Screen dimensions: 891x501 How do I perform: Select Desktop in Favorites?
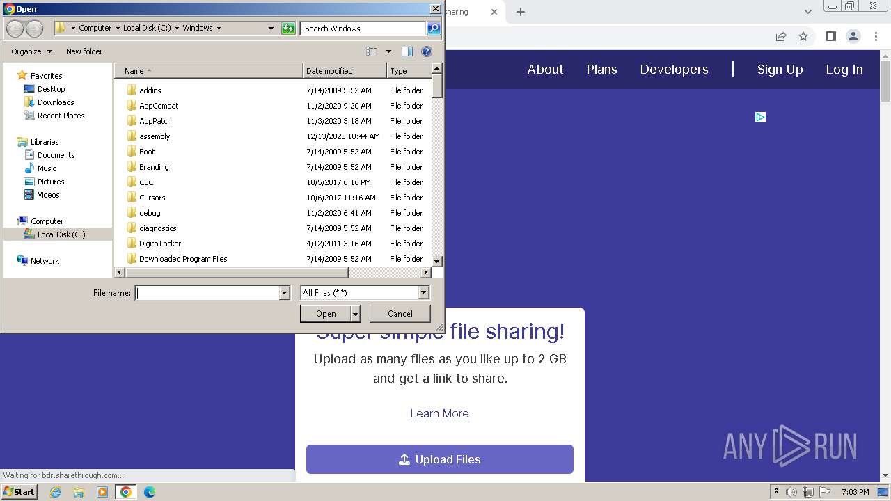pos(51,89)
